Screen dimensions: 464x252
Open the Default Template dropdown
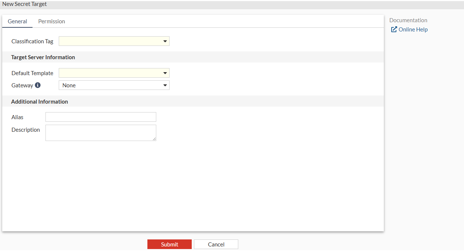point(114,73)
